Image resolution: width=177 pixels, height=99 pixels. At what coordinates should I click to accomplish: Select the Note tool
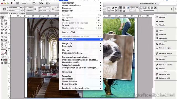(2, 43)
